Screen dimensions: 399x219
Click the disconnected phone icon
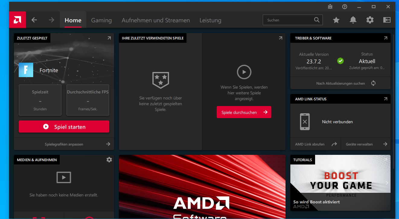pyautogui.click(x=305, y=122)
